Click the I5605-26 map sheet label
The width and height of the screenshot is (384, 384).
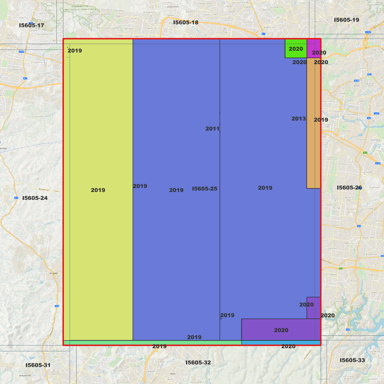[x=349, y=188]
